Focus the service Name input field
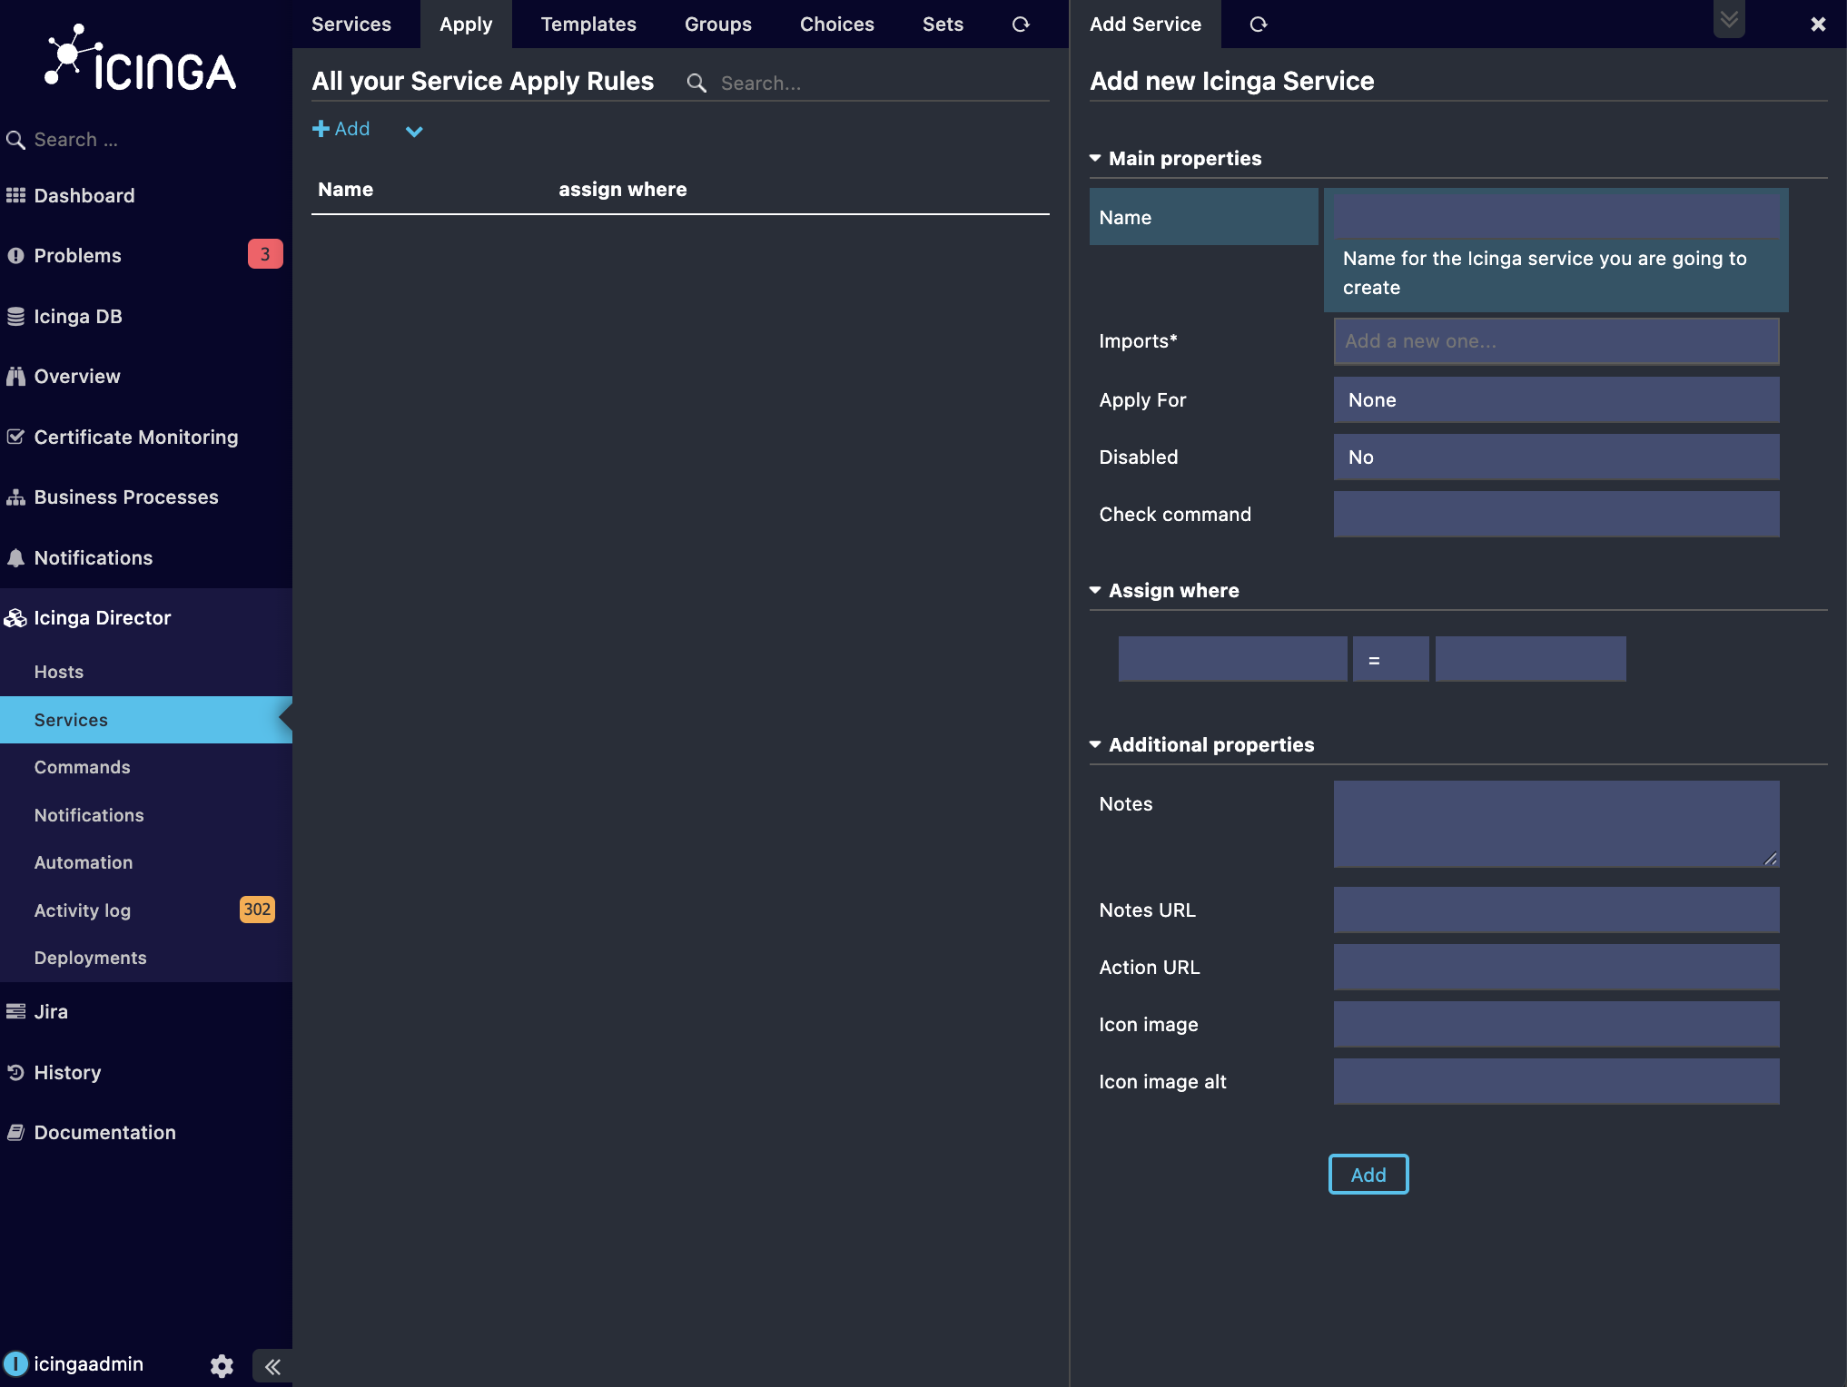Viewport: 1847px width, 1387px height. point(1556,217)
